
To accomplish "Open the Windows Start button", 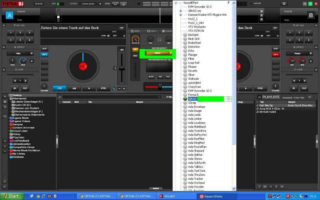I will 12,196.
